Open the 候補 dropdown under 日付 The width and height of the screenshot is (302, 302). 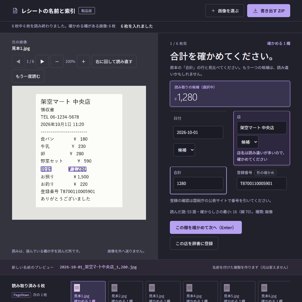[184, 150]
